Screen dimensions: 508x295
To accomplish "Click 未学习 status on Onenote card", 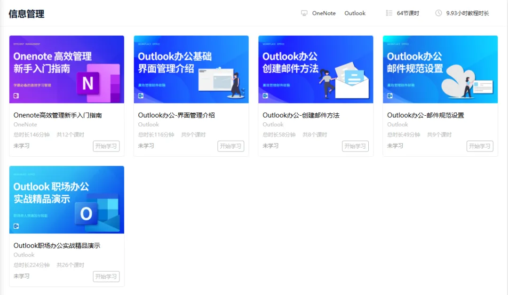I will click(21, 146).
